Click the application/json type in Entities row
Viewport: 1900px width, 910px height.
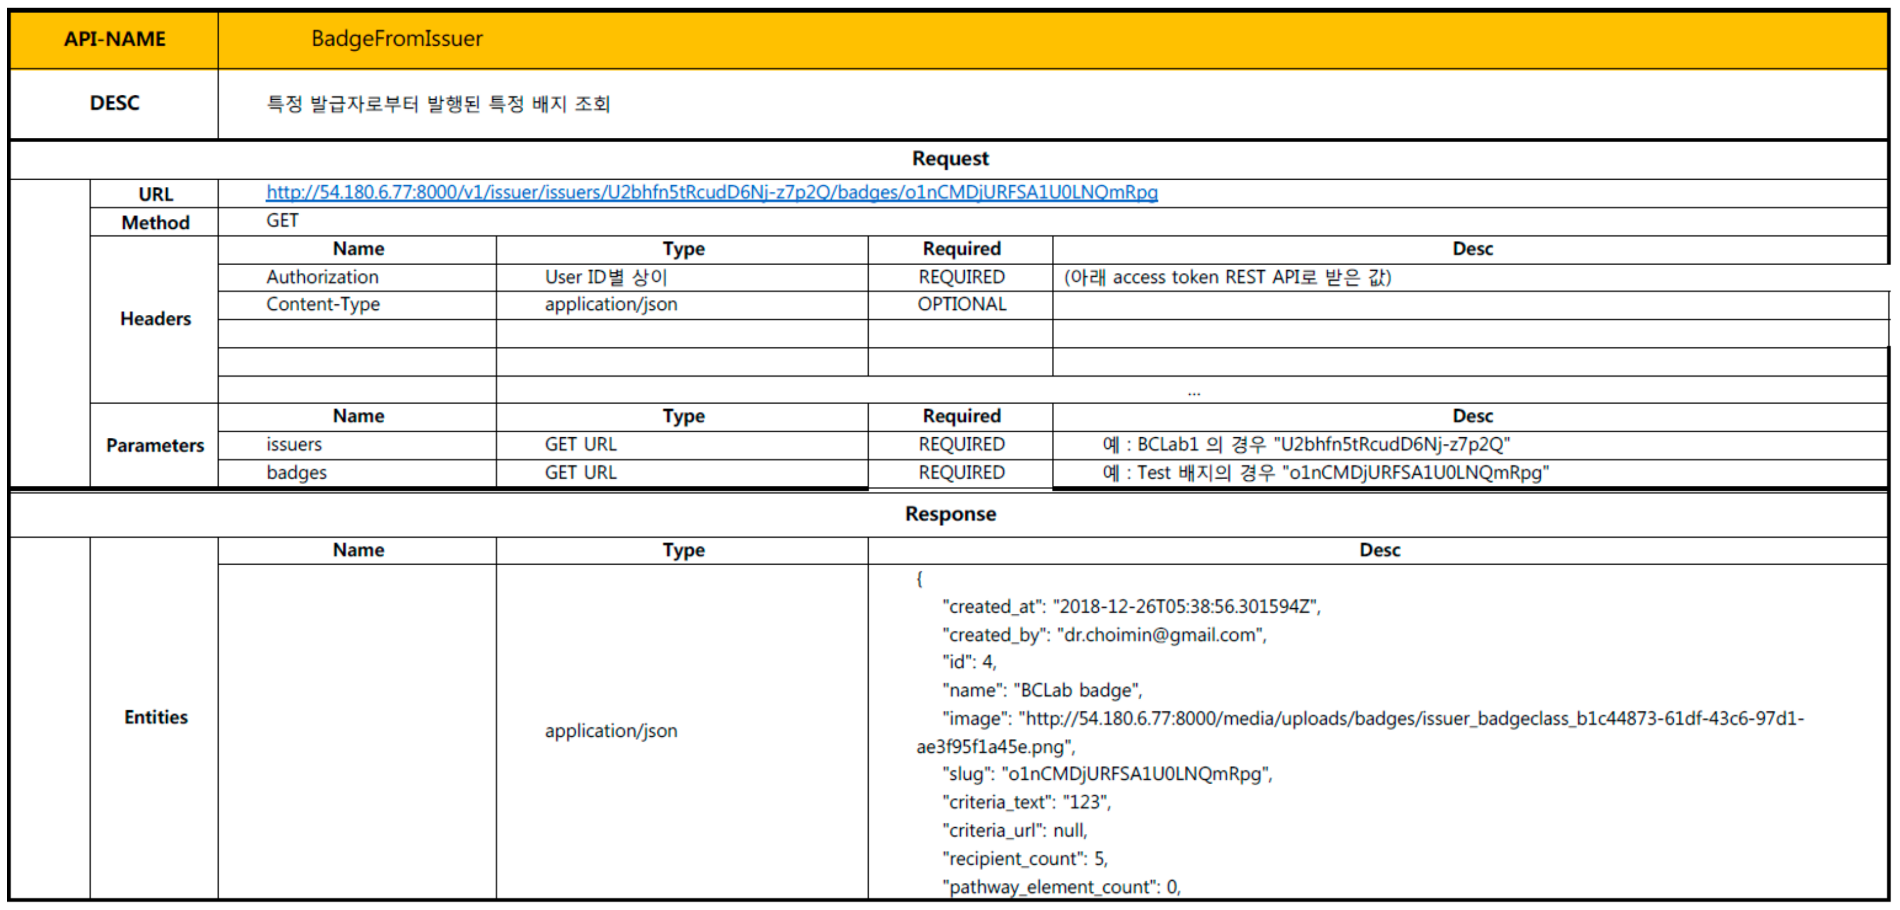coord(610,731)
